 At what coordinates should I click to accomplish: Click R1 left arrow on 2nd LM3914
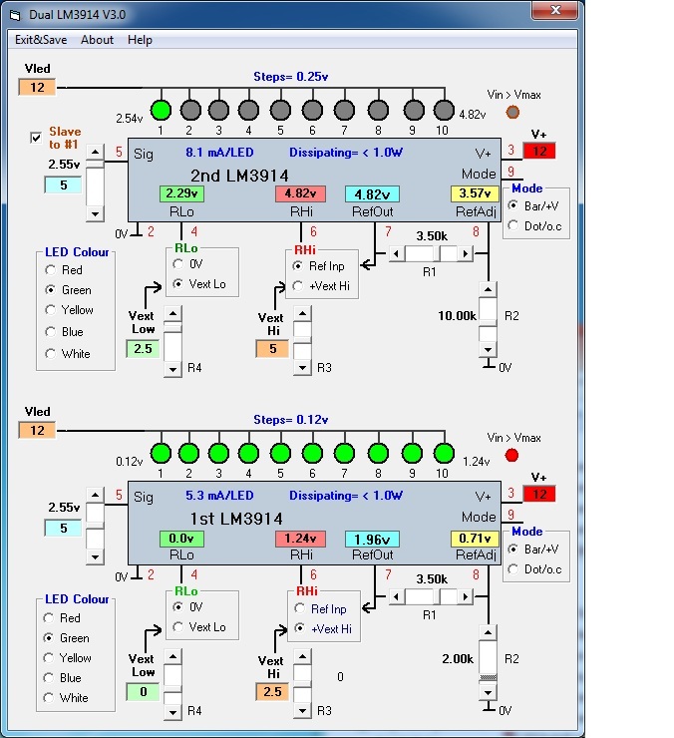click(x=396, y=253)
